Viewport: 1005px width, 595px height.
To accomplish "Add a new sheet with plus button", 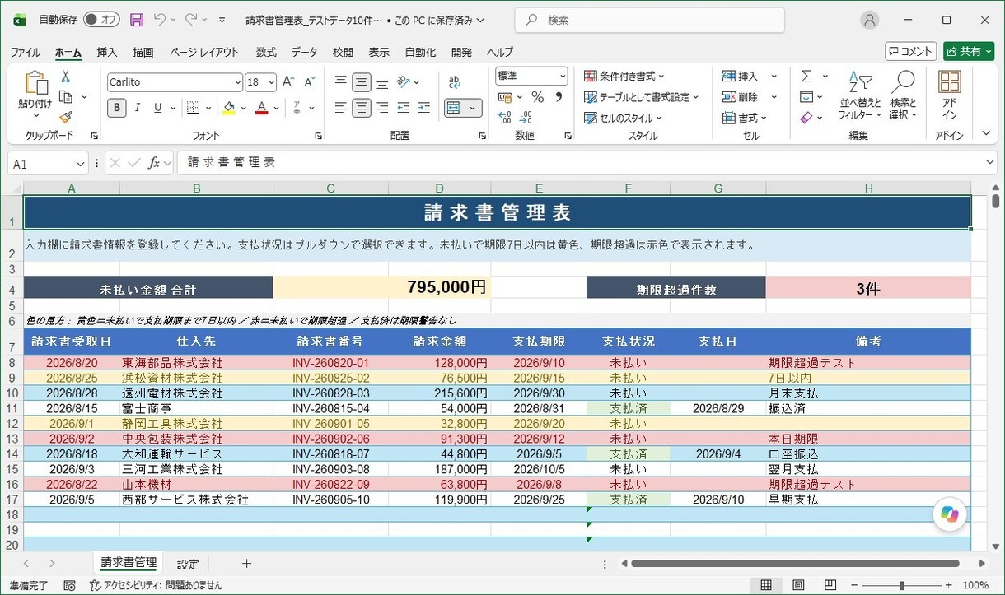I will coord(246,564).
